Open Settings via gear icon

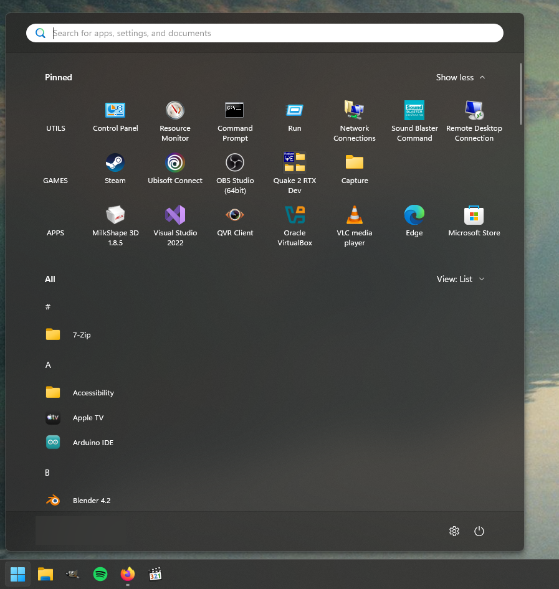(454, 531)
